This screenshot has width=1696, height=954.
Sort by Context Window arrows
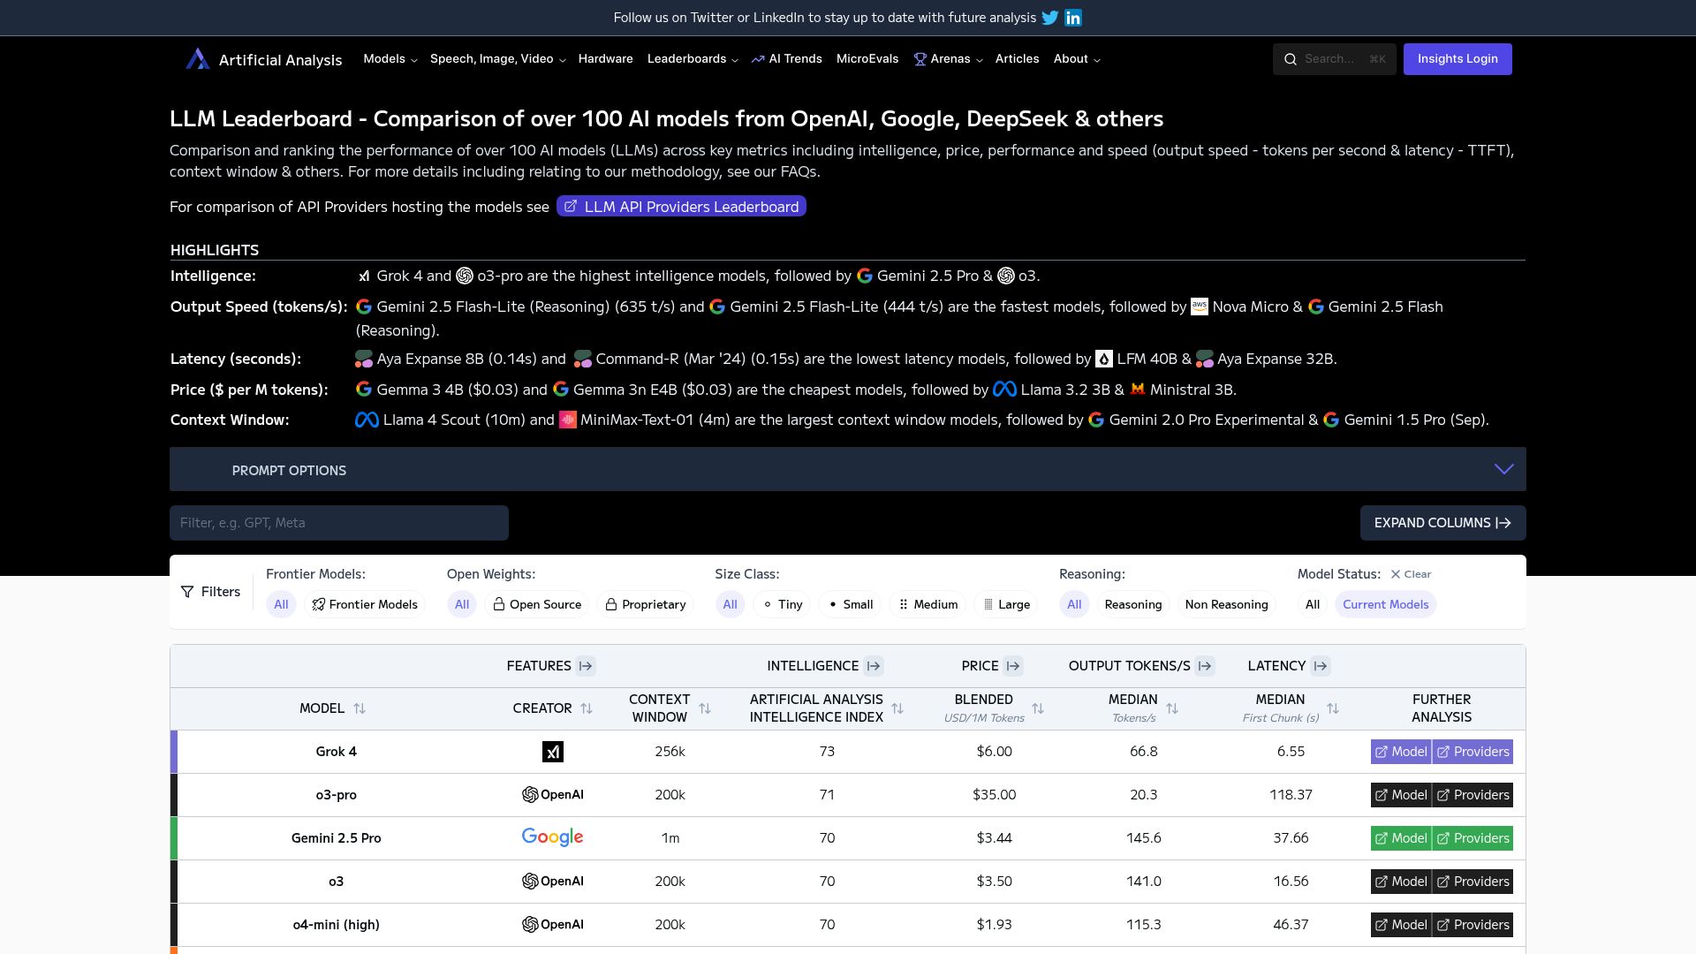pos(705,708)
